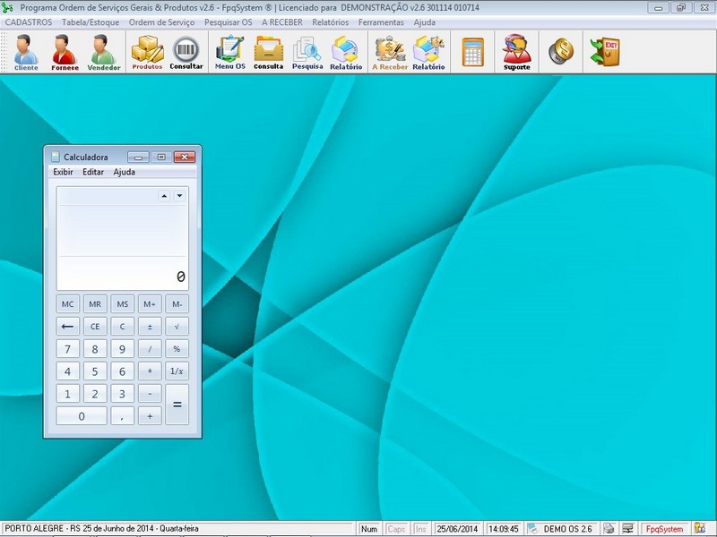Open the Suporte headset icon
717x537 pixels.
click(517, 52)
